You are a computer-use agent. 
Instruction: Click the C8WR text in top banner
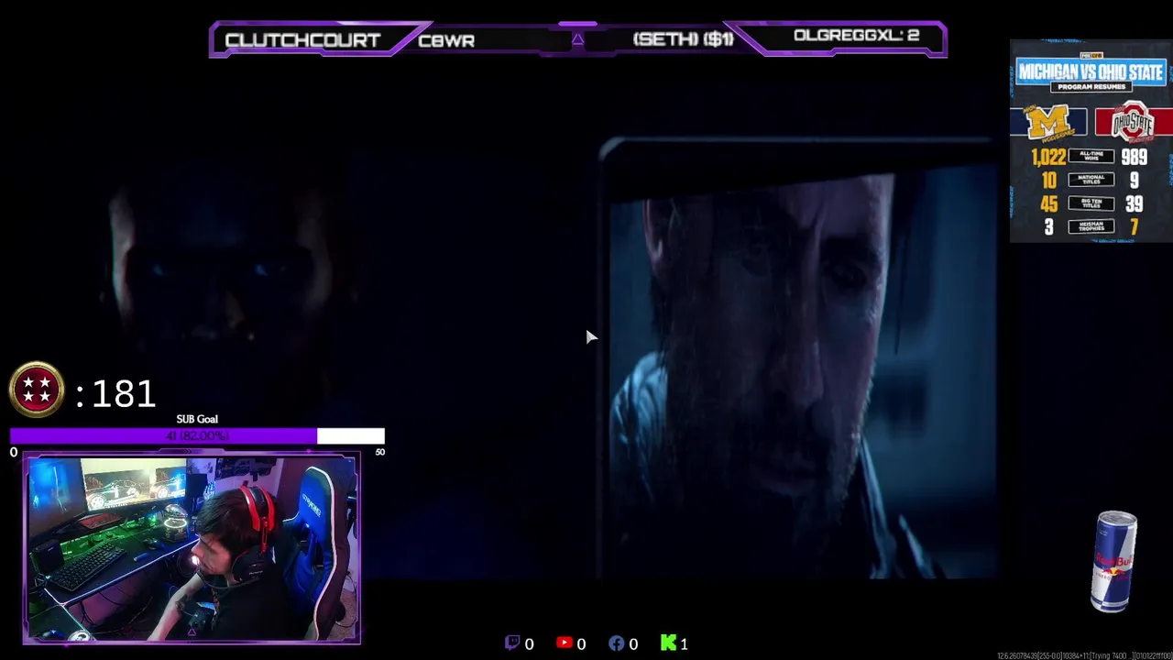coord(446,40)
